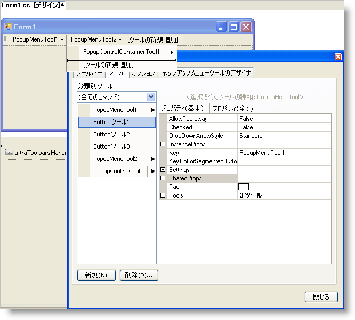Click the DropDownArrowStyle value Standard
The height and width of the screenshot is (320, 355).
click(284, 136)
